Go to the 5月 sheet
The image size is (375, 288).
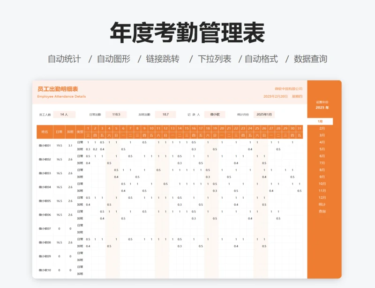pos(322,149)
